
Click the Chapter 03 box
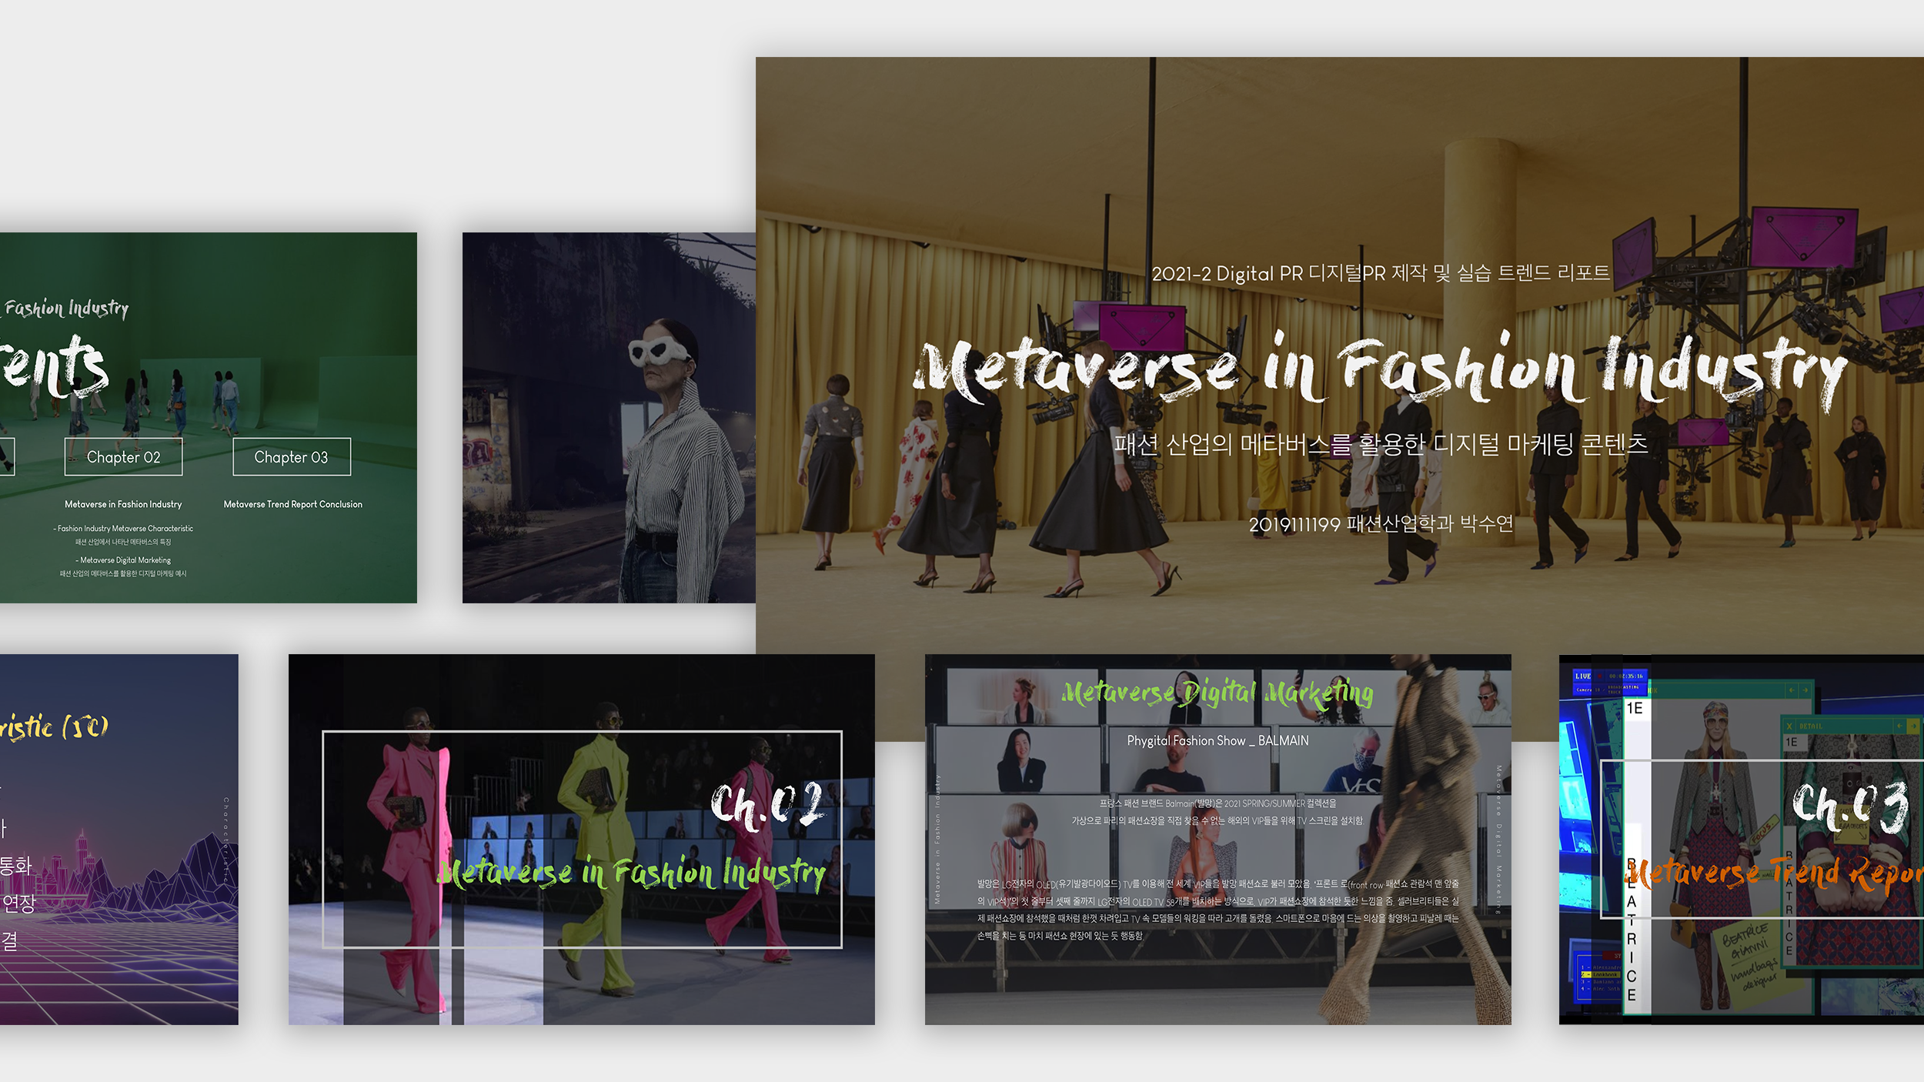pyautogui.click(x=292, y=457)
